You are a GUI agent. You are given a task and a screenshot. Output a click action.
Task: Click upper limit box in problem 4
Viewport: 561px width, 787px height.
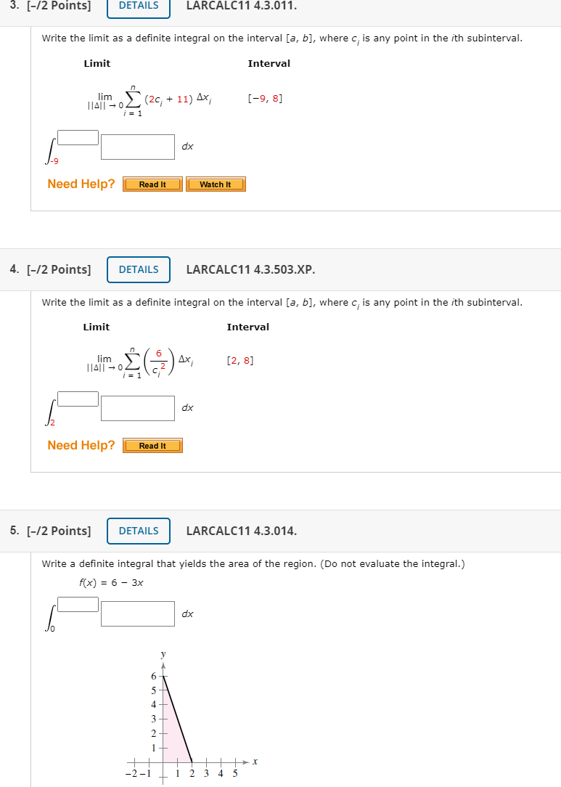77,398
